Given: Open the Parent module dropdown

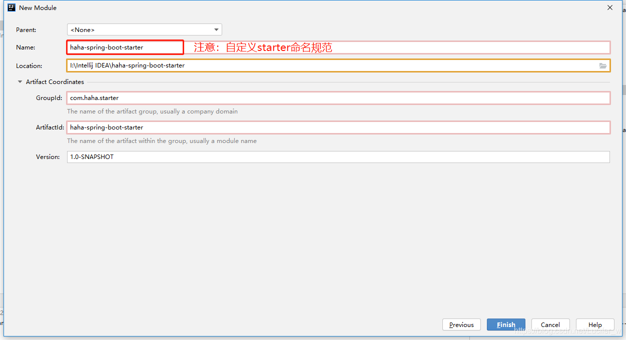Looking at the screenshot, I should 144,30.
